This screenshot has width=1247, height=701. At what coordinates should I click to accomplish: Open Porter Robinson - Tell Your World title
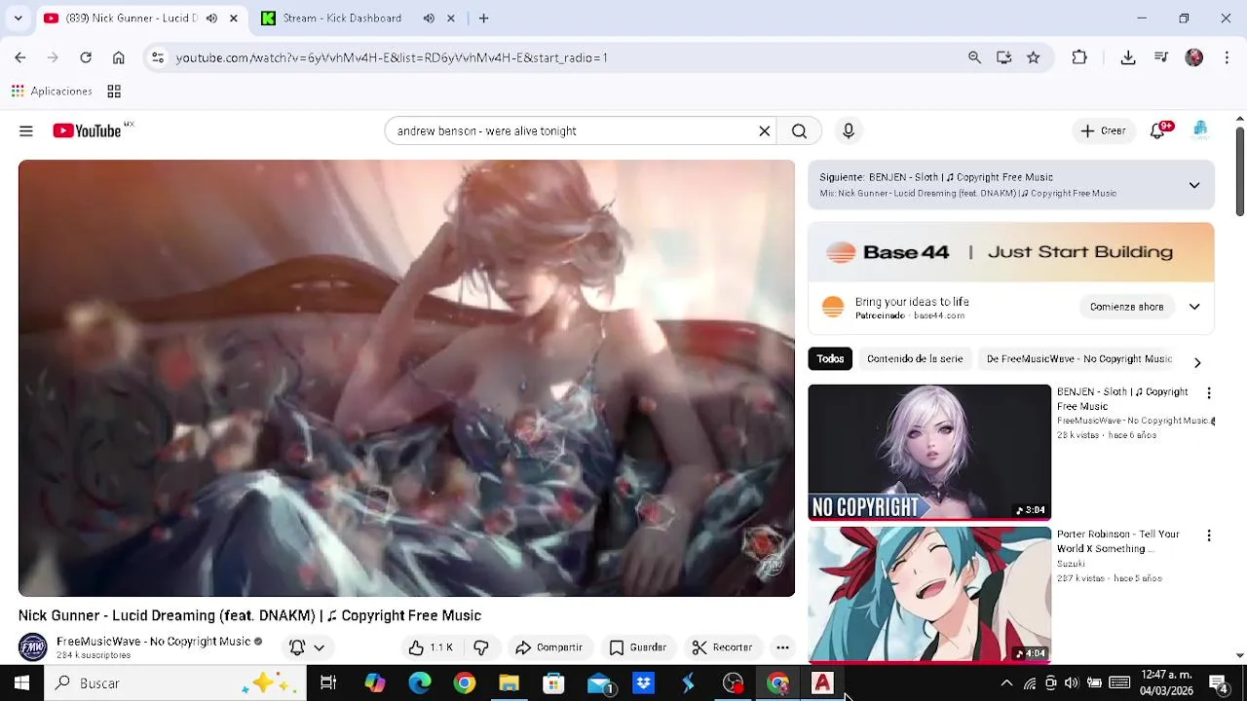(1118, 541)
